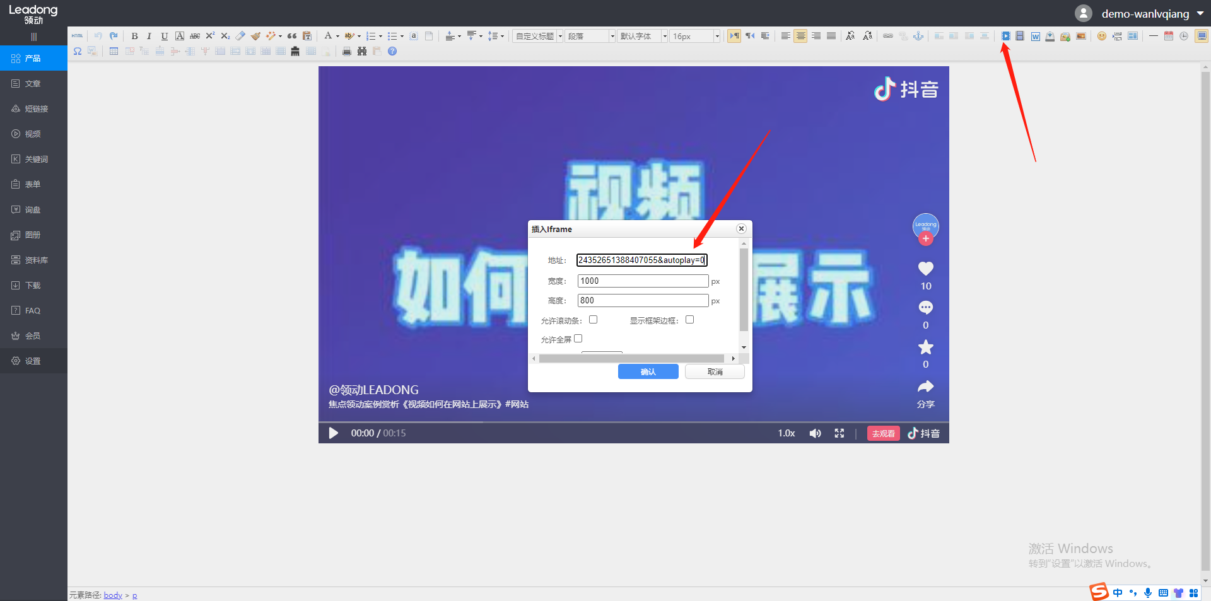Expand the 段落 paragraph style dropdown
This screenshot has height=601, width=1211.
[589, 36]
